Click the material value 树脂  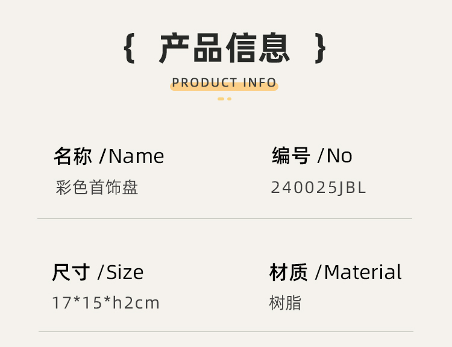285,302
